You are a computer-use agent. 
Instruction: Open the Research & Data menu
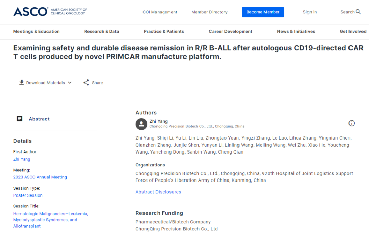[x=101, y=31]
